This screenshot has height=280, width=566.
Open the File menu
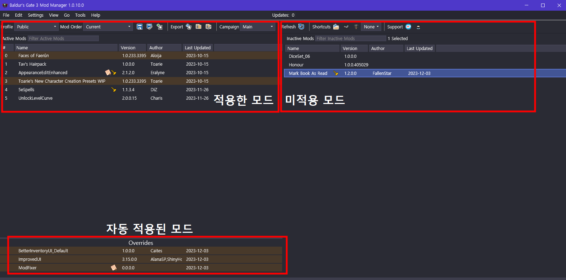[6, 15]
